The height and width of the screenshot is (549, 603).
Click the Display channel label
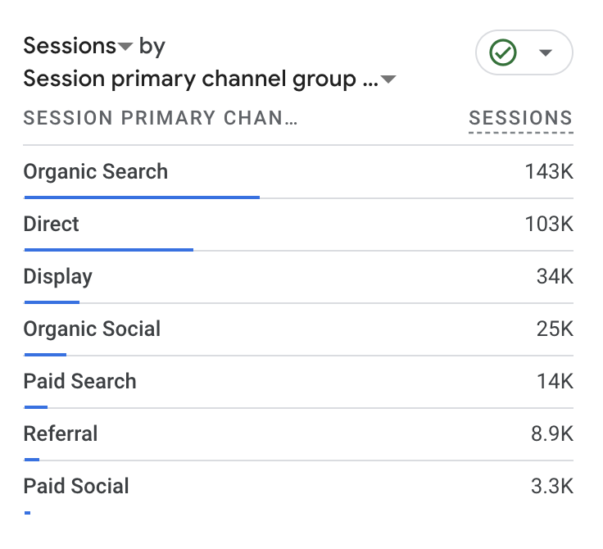coord(58,277)
